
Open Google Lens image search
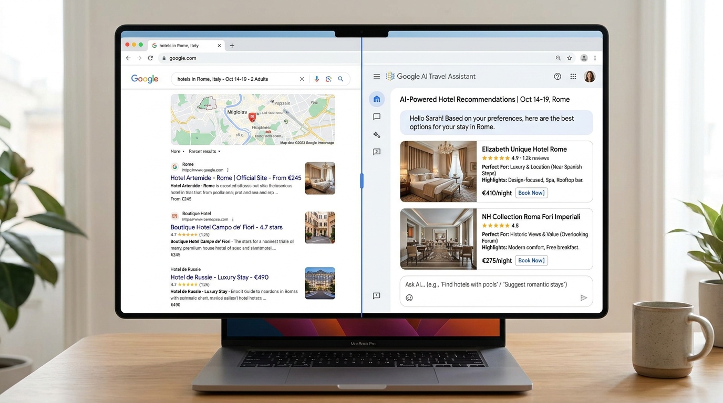click(328, 79)
